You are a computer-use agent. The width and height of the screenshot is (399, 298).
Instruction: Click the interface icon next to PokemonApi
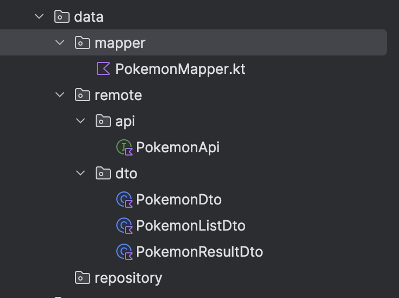[x=124, y=147]
